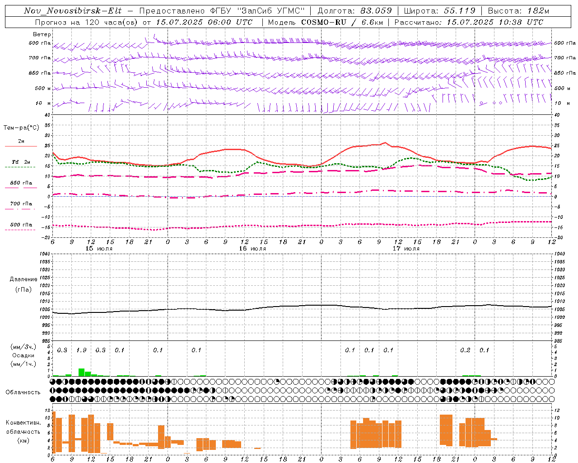Click the Осадки precipitation label
This screenshot has height=463, width=578.
click(23, 355)
